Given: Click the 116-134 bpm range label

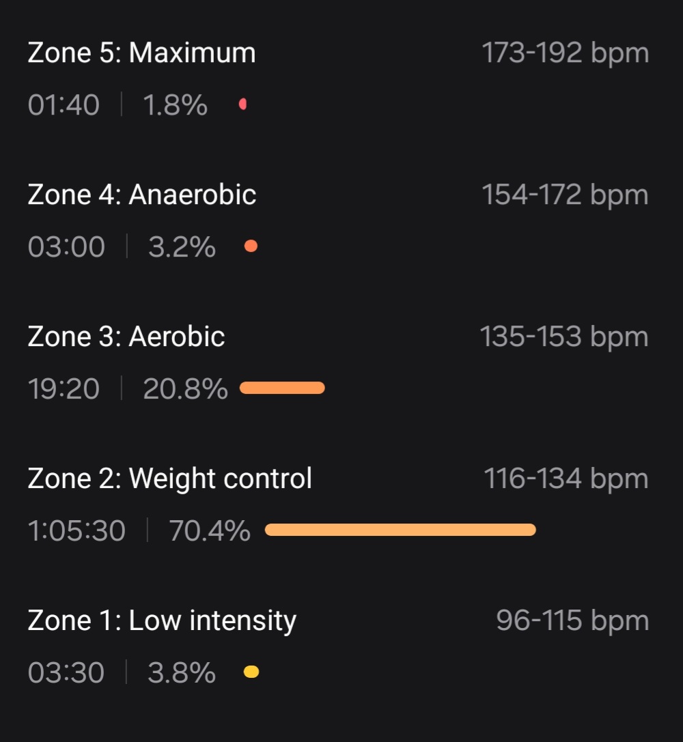Looking at the screenshot, I should click(566, 479).
